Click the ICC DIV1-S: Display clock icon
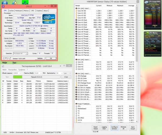 (x=76, y=87)
